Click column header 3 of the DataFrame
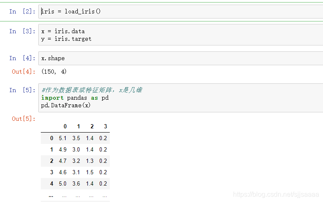The image size is (323, 202). [106, 126]
